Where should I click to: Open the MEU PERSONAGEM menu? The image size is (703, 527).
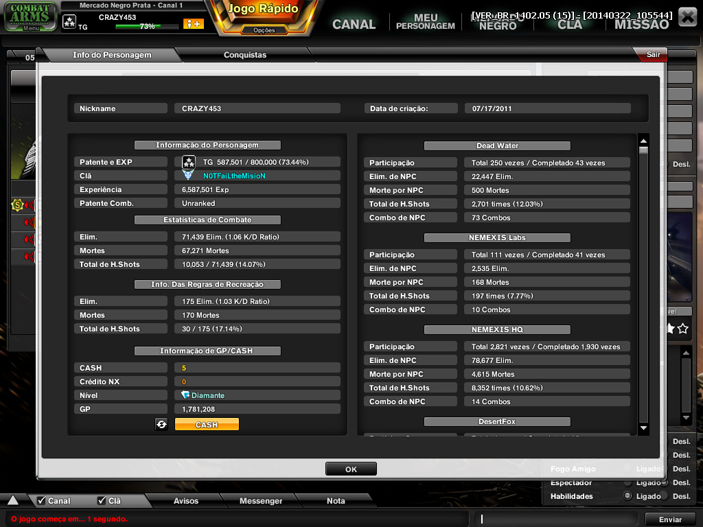coord(426,22)
